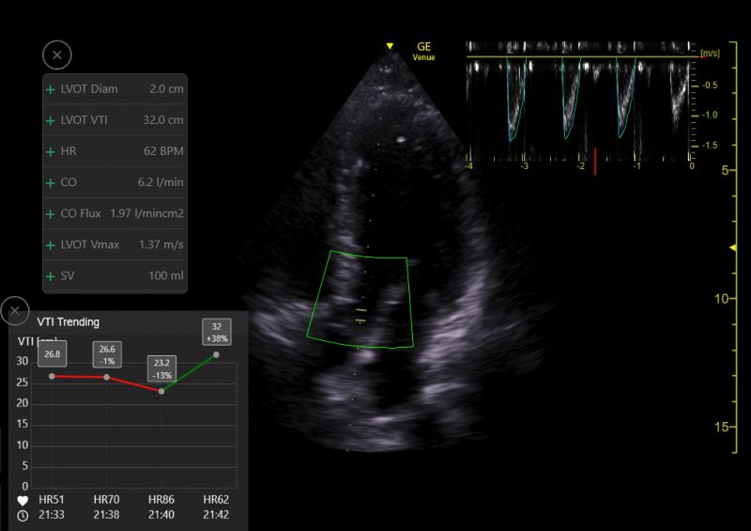
Task: Select the trend point at 21:33
Action: coord(52,377)
